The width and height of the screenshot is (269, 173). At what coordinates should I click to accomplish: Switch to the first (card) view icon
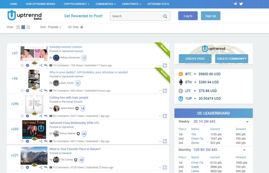click(18, 27)
